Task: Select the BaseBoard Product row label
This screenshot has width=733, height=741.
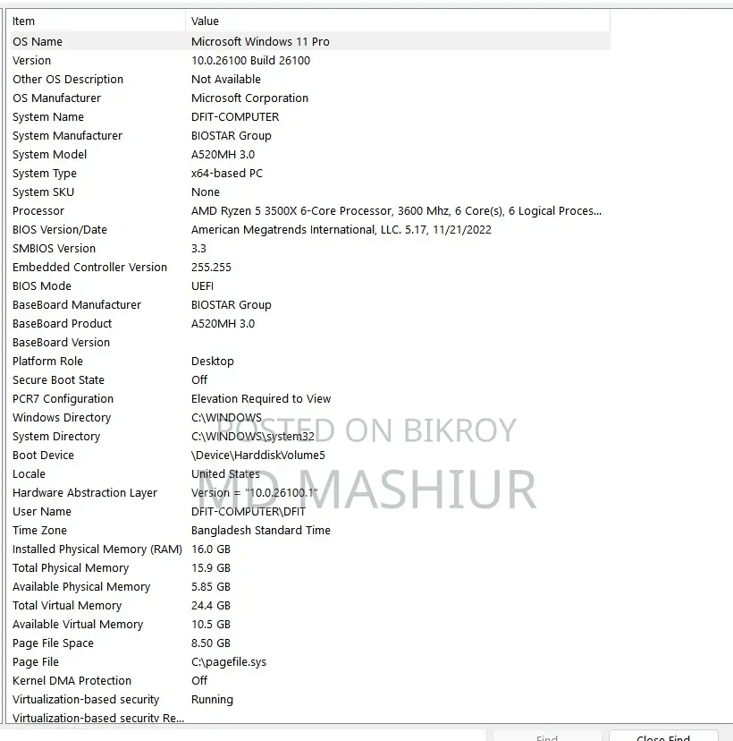Action: click(x=63, y=324)
